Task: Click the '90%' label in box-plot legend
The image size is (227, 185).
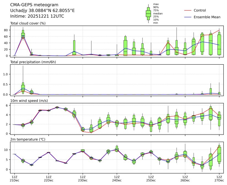Action: 156,7
